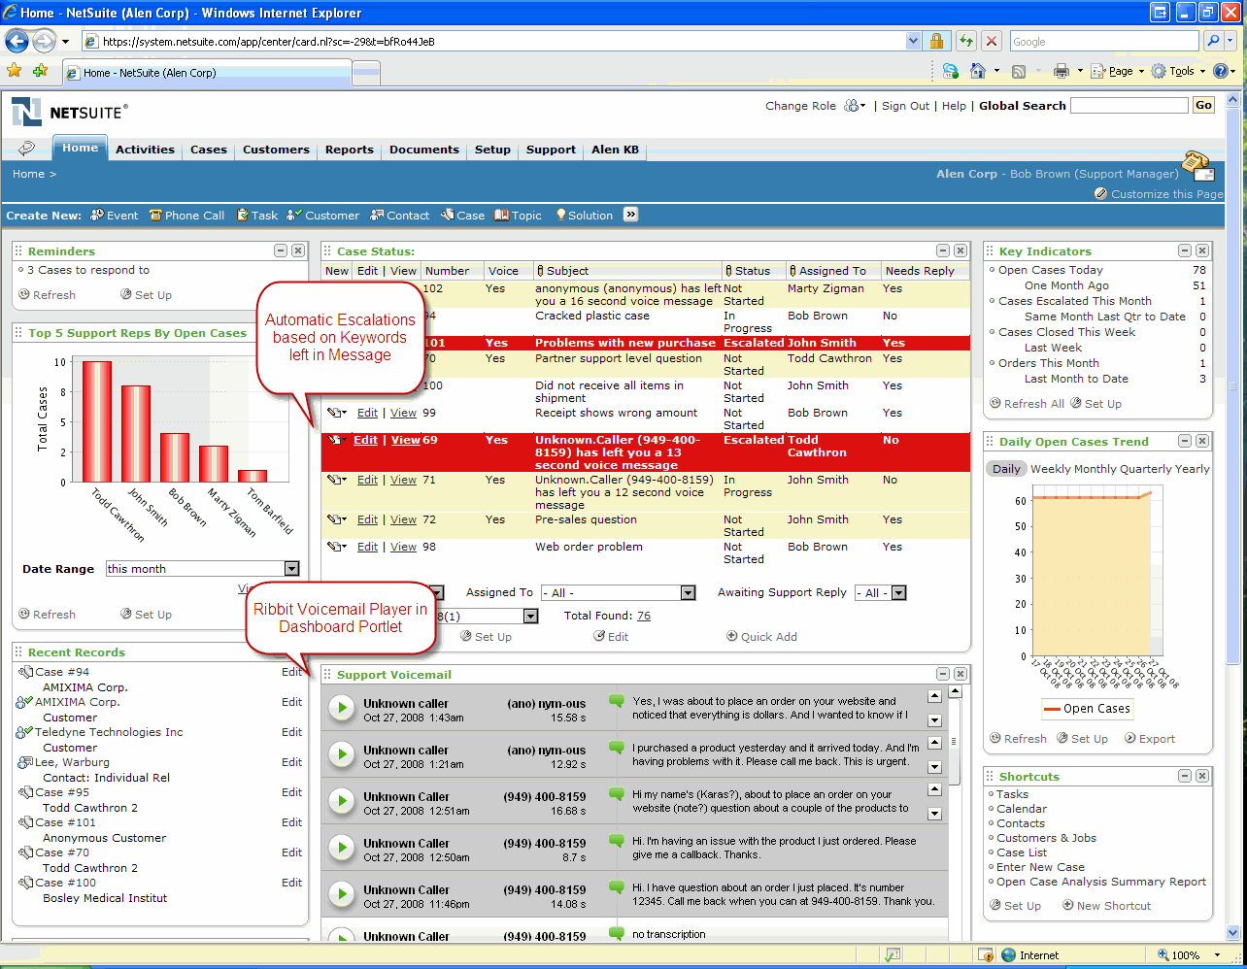
Task: Open the IE Tools menu dropdown
Action: pos(1178,71)
